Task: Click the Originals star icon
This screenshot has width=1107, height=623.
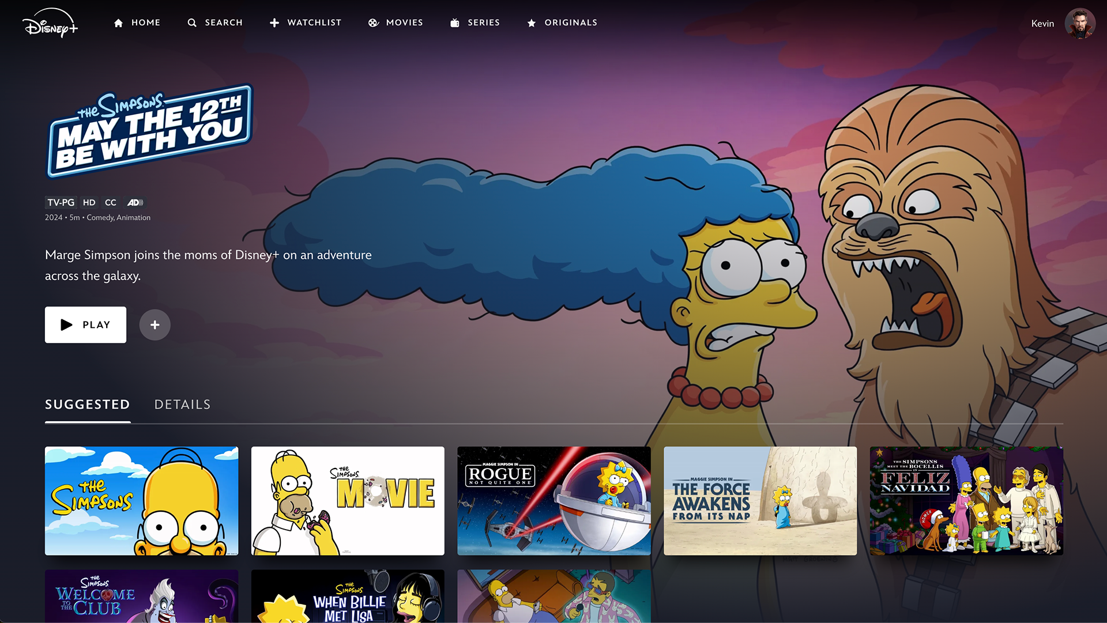Action: coord(532,23)
